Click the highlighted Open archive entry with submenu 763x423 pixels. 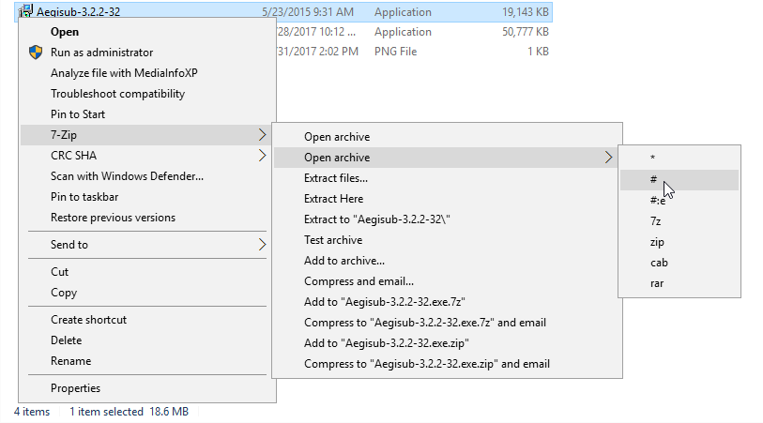coord(447,158)
